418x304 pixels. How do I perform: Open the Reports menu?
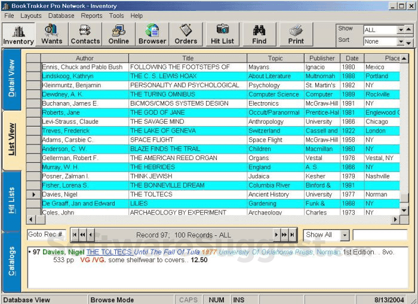91,16
